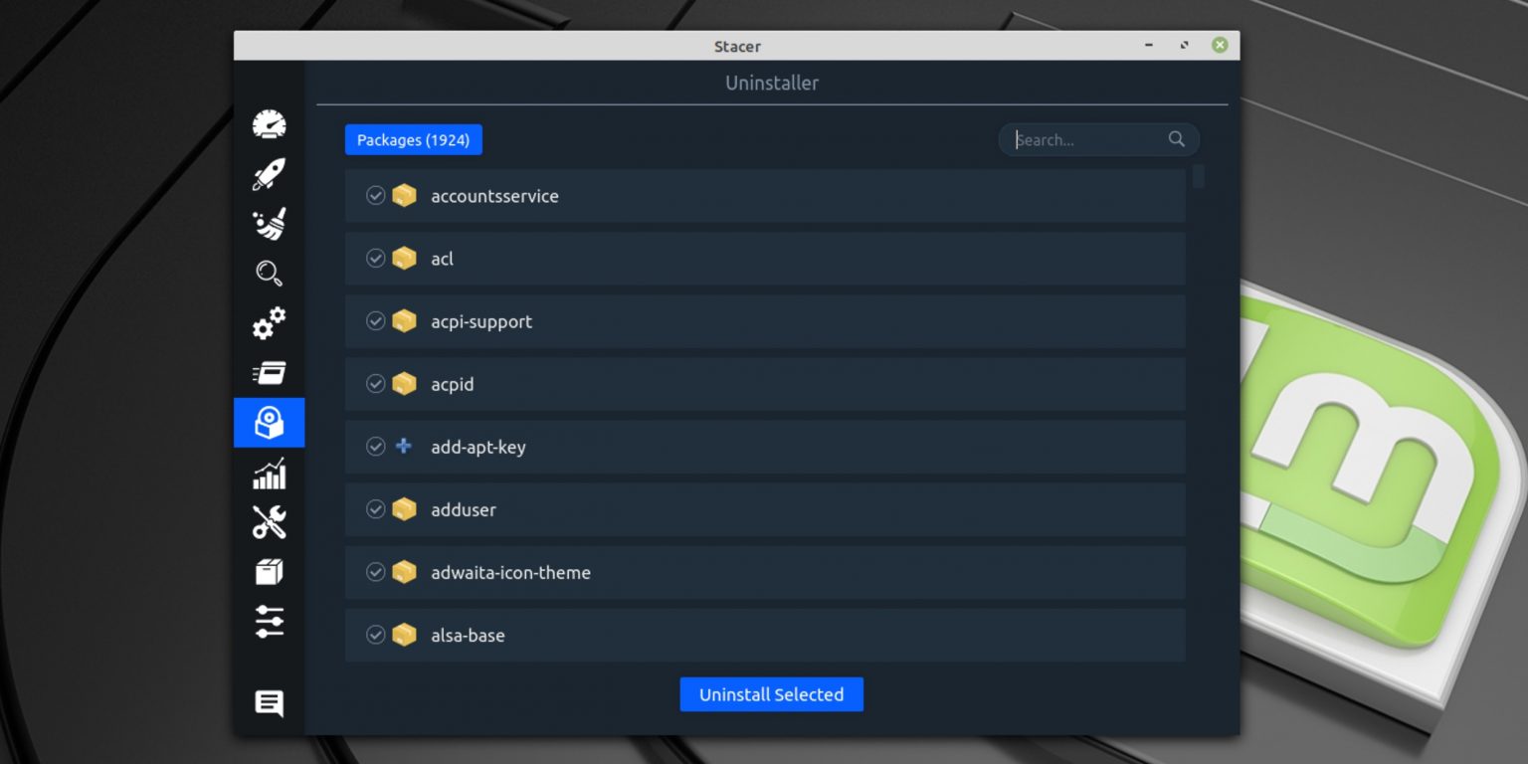Check the acpi-support package checkbox
This screenshot has width=1528, height=764.
point(375,320)
